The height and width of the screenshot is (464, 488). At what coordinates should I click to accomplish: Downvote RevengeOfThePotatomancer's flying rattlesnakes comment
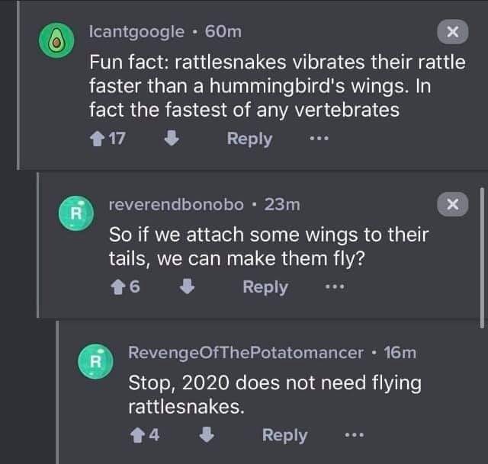click(206, 435)
